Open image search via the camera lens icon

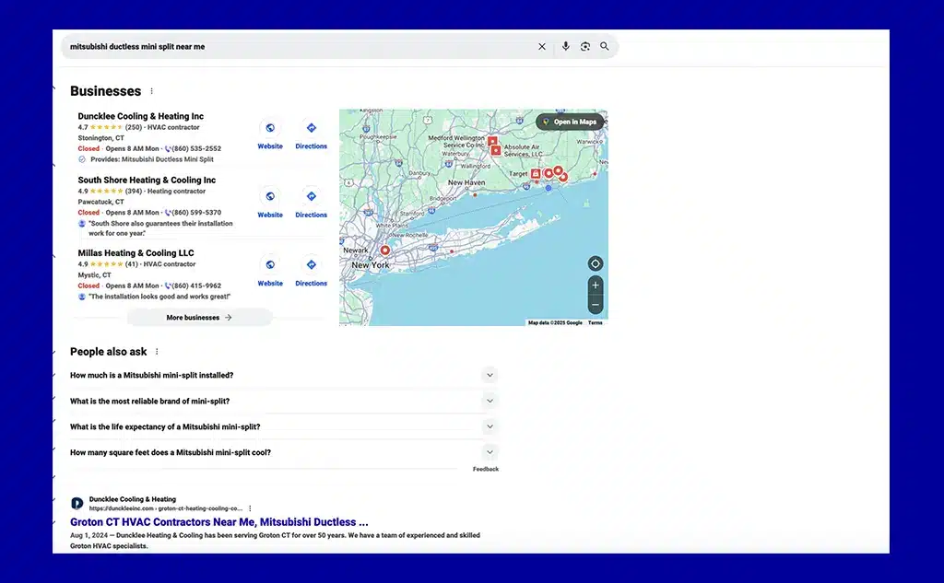click(x=585, y=46)
